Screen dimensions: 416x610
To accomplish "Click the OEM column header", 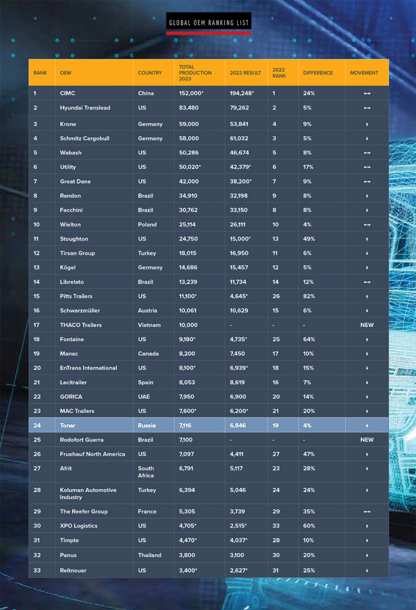I will 66,73.
